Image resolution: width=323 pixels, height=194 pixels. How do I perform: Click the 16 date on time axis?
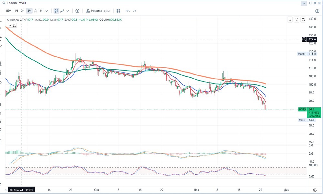(x=49, y=190)
